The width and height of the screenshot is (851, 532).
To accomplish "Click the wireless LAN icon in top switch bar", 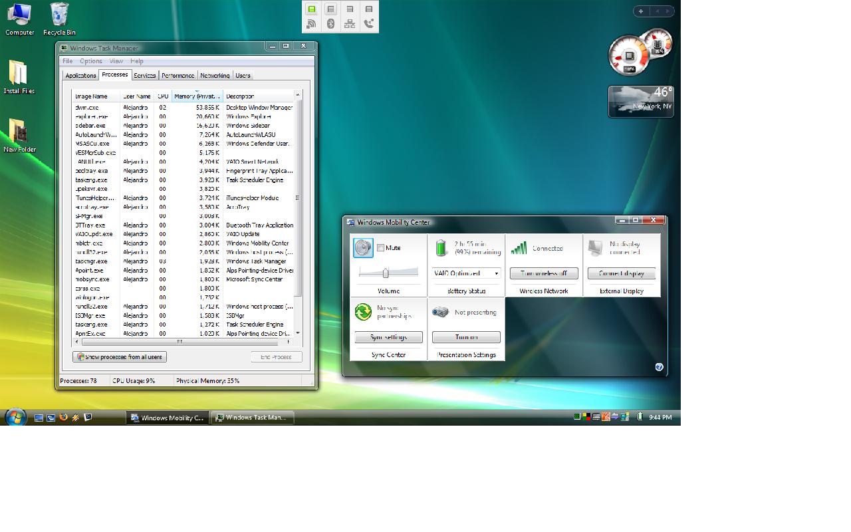I will click(x=311, y=24).
